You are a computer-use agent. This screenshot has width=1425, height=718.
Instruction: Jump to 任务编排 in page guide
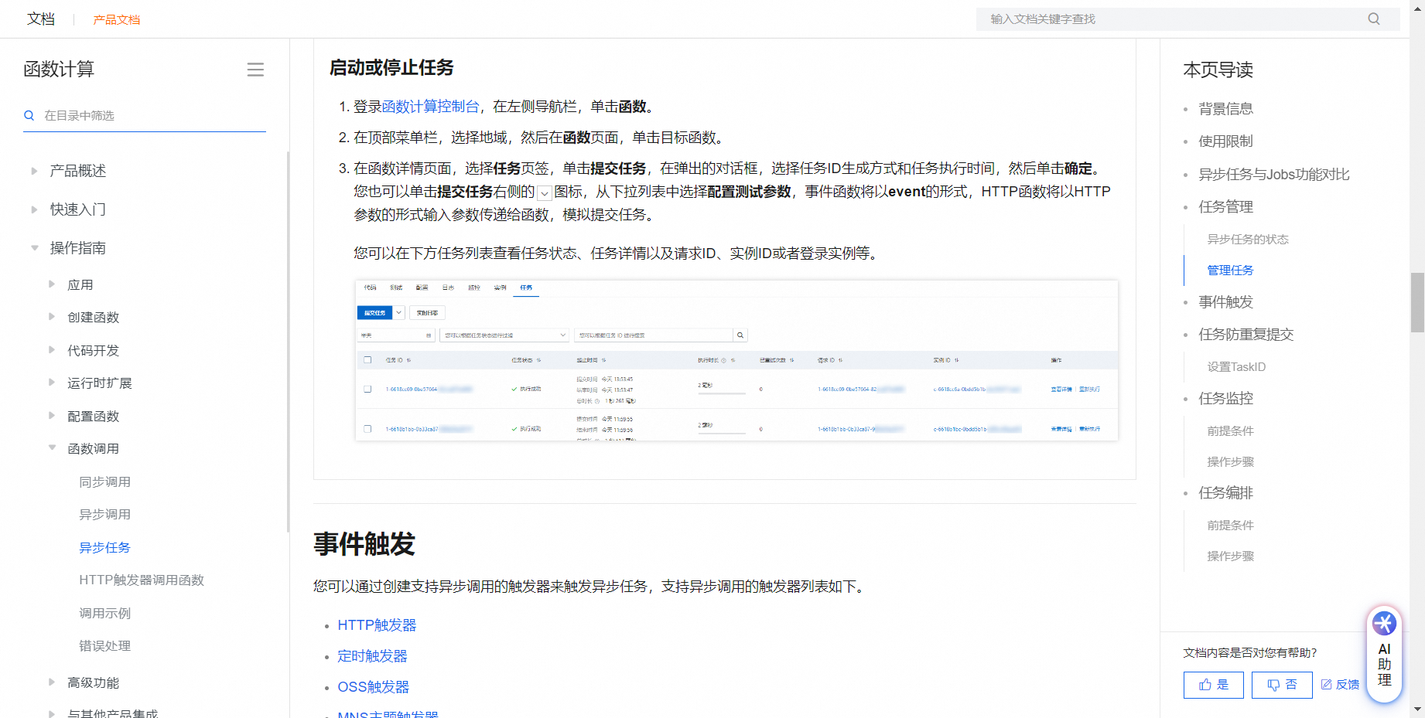(x=1225, y=493)
